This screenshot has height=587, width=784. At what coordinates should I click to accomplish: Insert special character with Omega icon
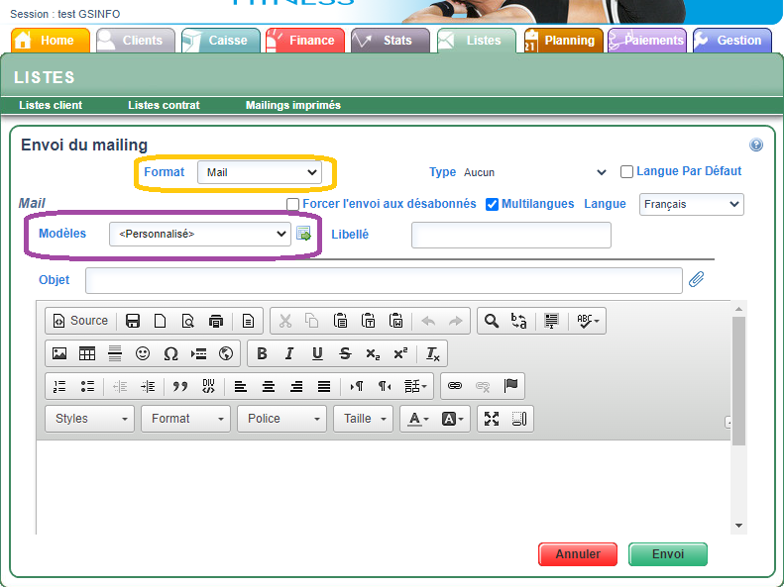(x=170, y=353)
